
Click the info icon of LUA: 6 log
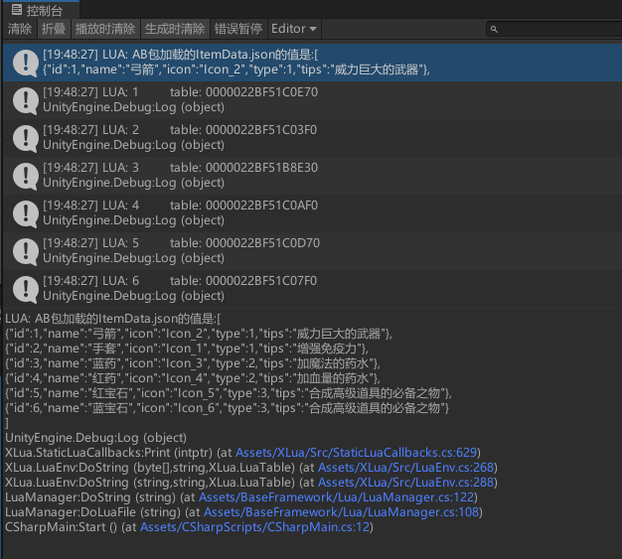[24, 288]
